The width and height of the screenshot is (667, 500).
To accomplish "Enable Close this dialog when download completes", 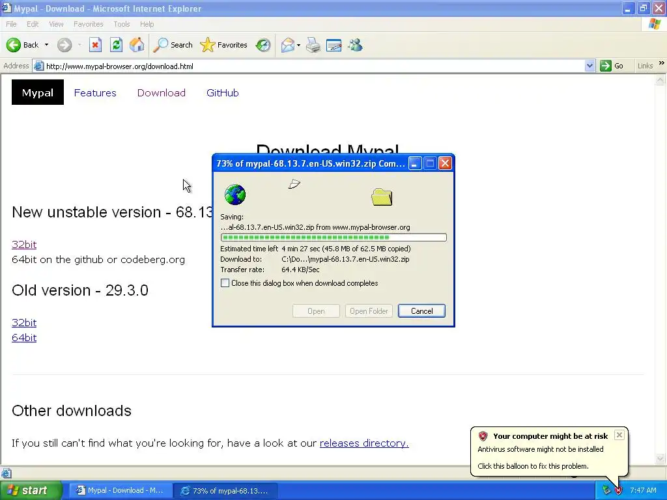I will (x=225, y=283).
